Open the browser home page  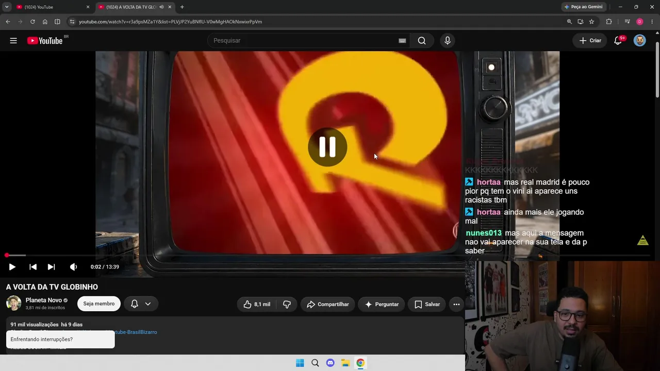tap(45, 22)
